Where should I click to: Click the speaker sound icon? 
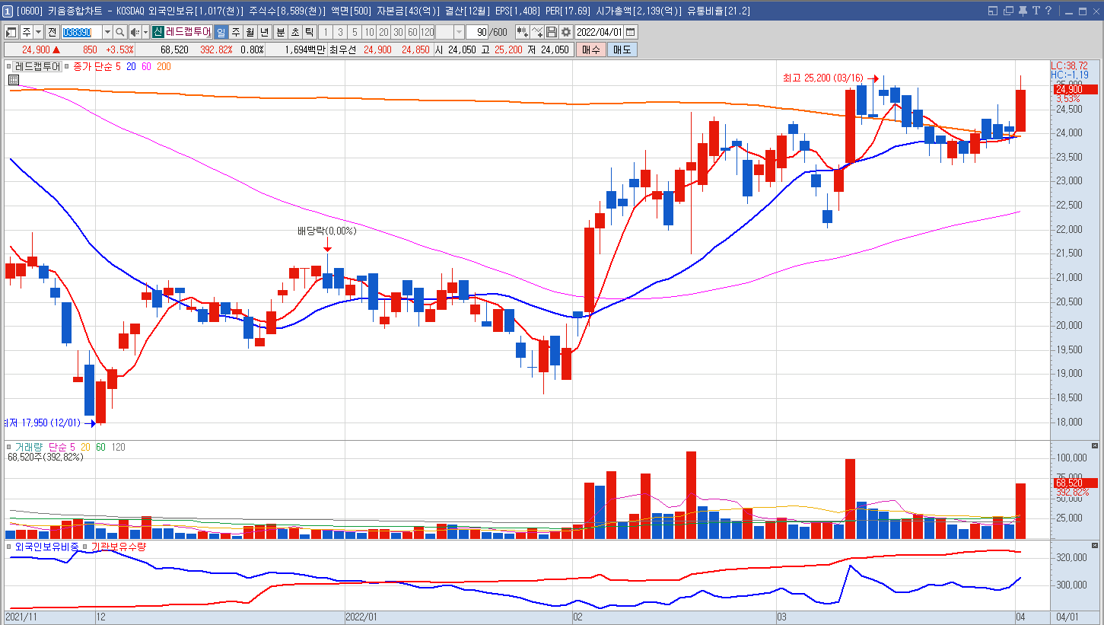135,32
